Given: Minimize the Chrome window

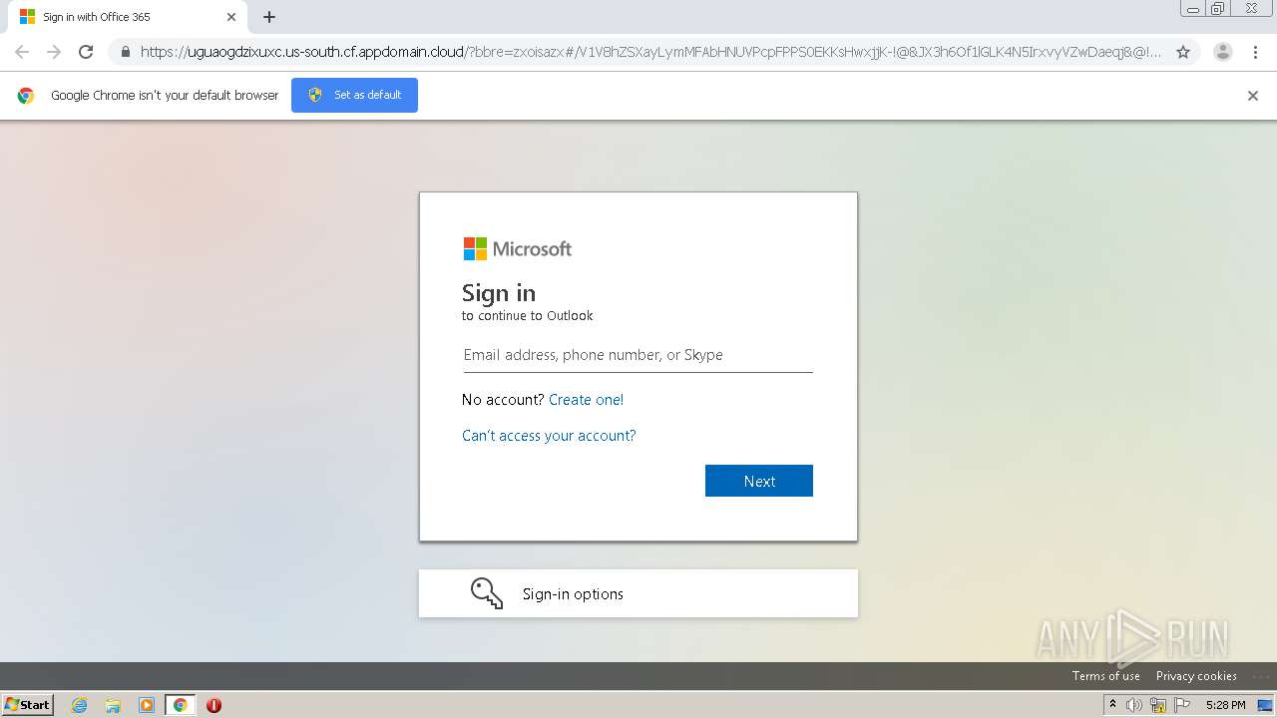Looking at the screenshot, I should 1192,9.
